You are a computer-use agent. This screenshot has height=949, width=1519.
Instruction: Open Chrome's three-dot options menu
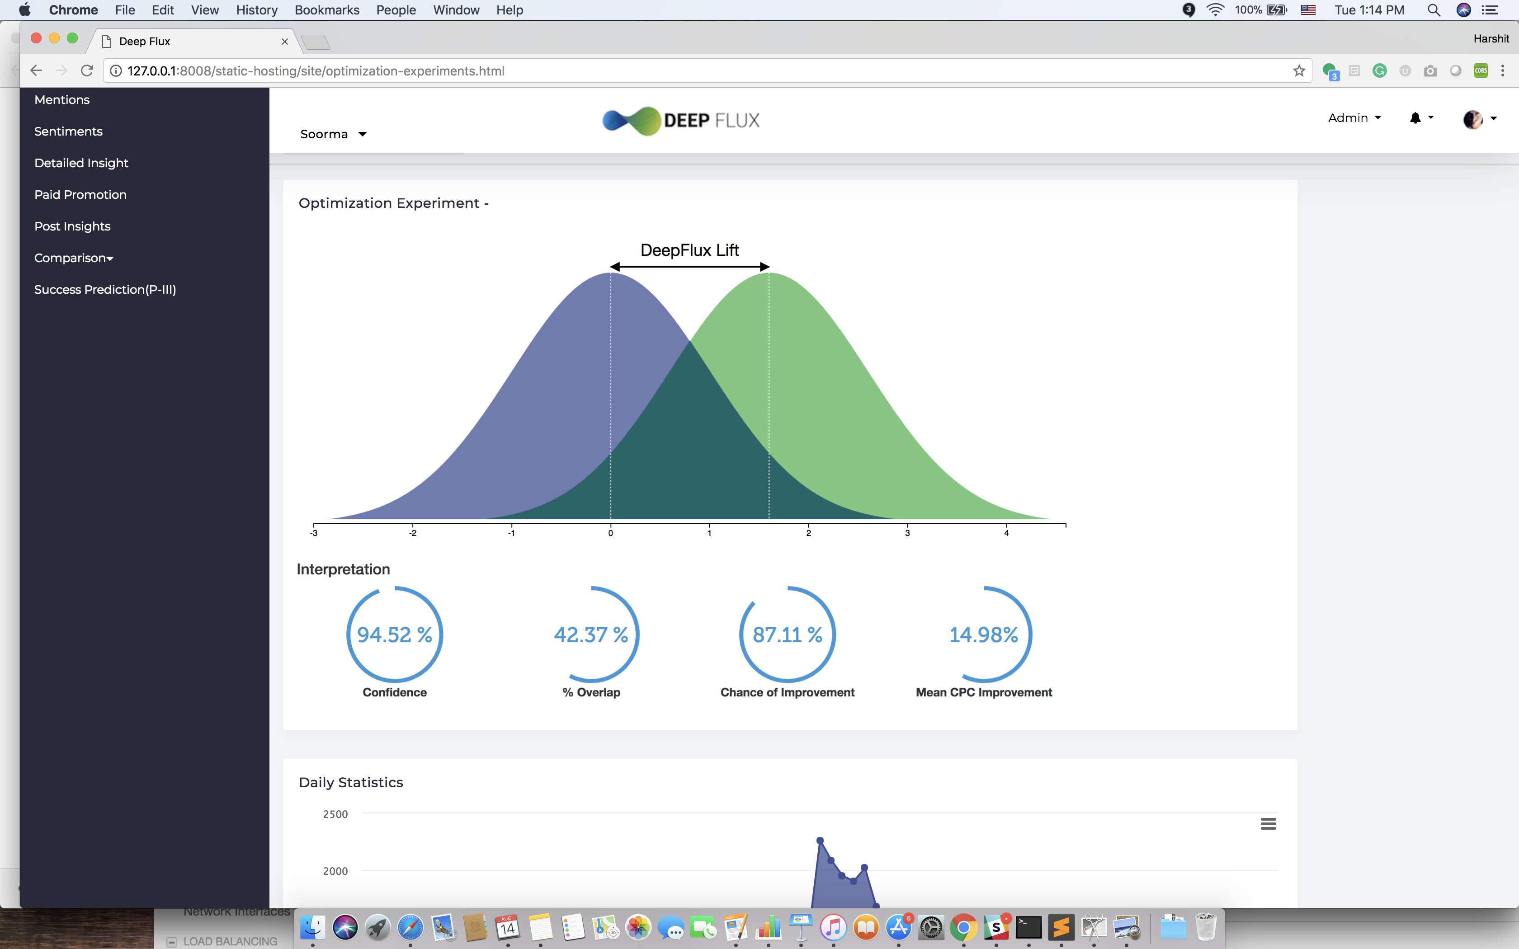click(1503, 71)
